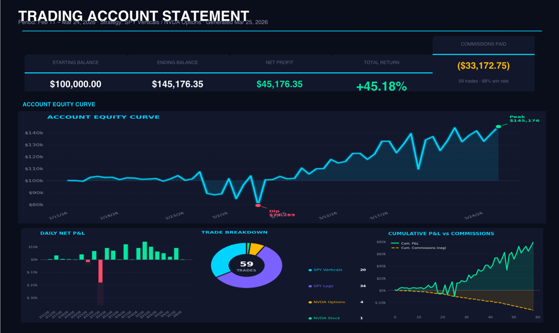Image resolution: width=559 pixels, height=333 pixels.
Task: Click the Total Return +45.18% value
Action: click(x=381, y=86)
